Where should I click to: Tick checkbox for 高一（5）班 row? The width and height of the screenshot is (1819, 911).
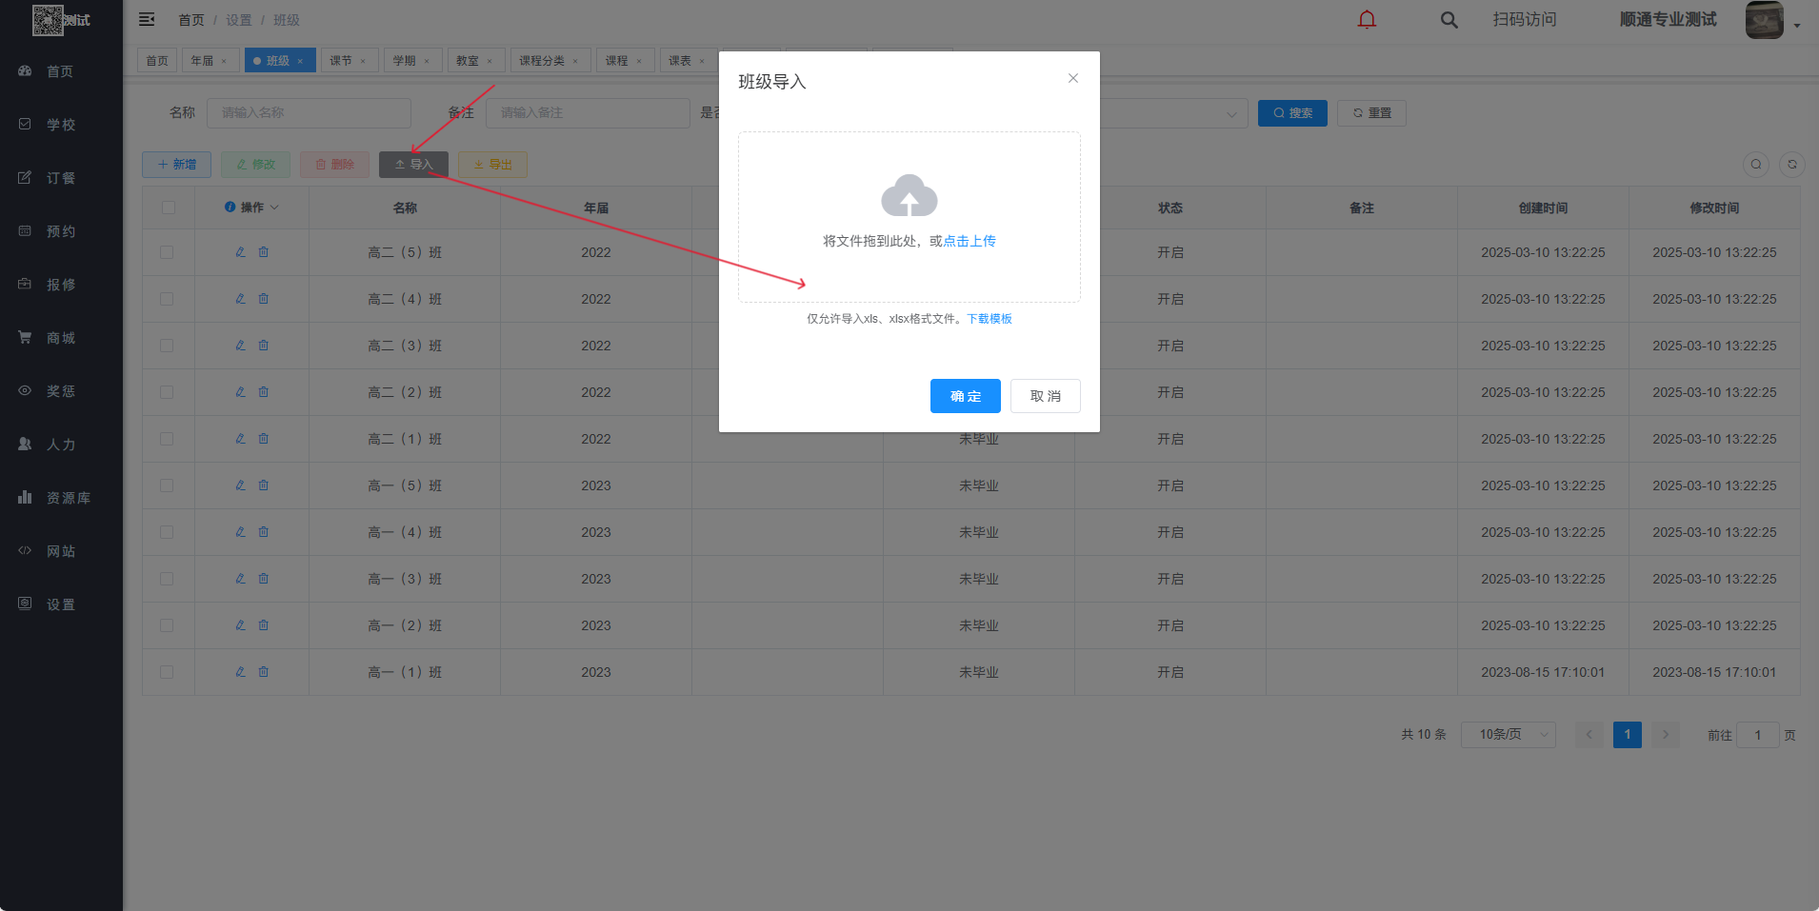click(x=167, y=485)
